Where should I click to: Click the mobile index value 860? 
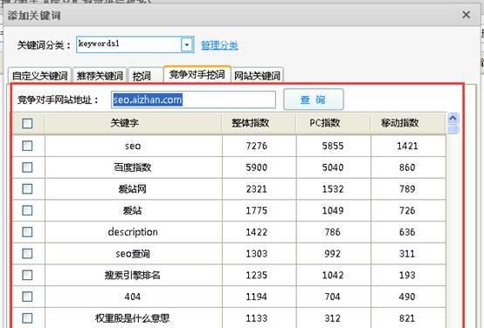pos(407,167)
